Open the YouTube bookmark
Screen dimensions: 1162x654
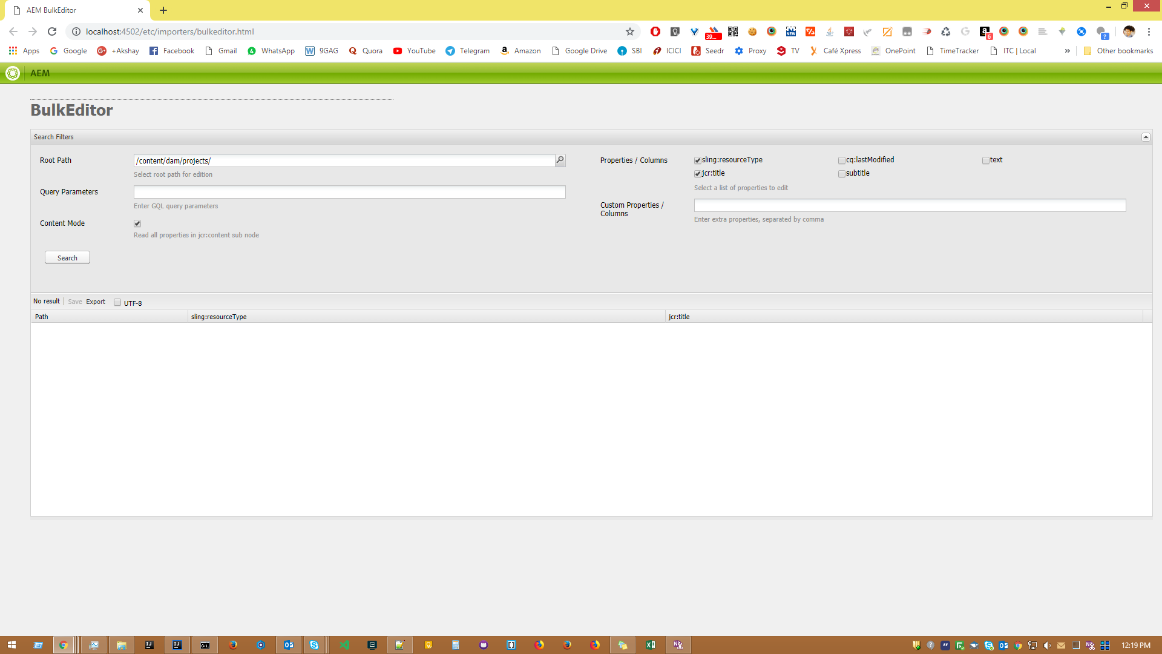415,51
